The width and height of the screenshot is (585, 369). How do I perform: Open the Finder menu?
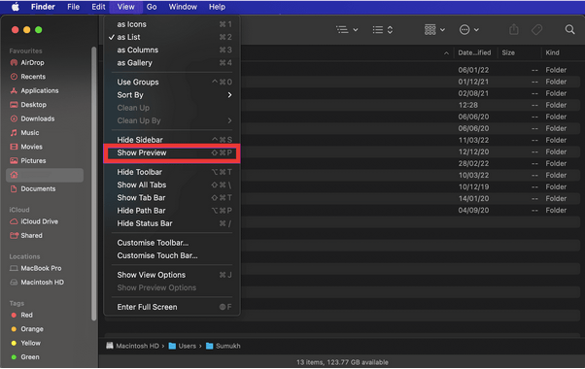coord(43,7)
